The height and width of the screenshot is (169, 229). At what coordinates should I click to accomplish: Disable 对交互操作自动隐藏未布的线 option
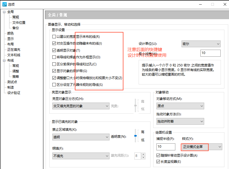53,43
